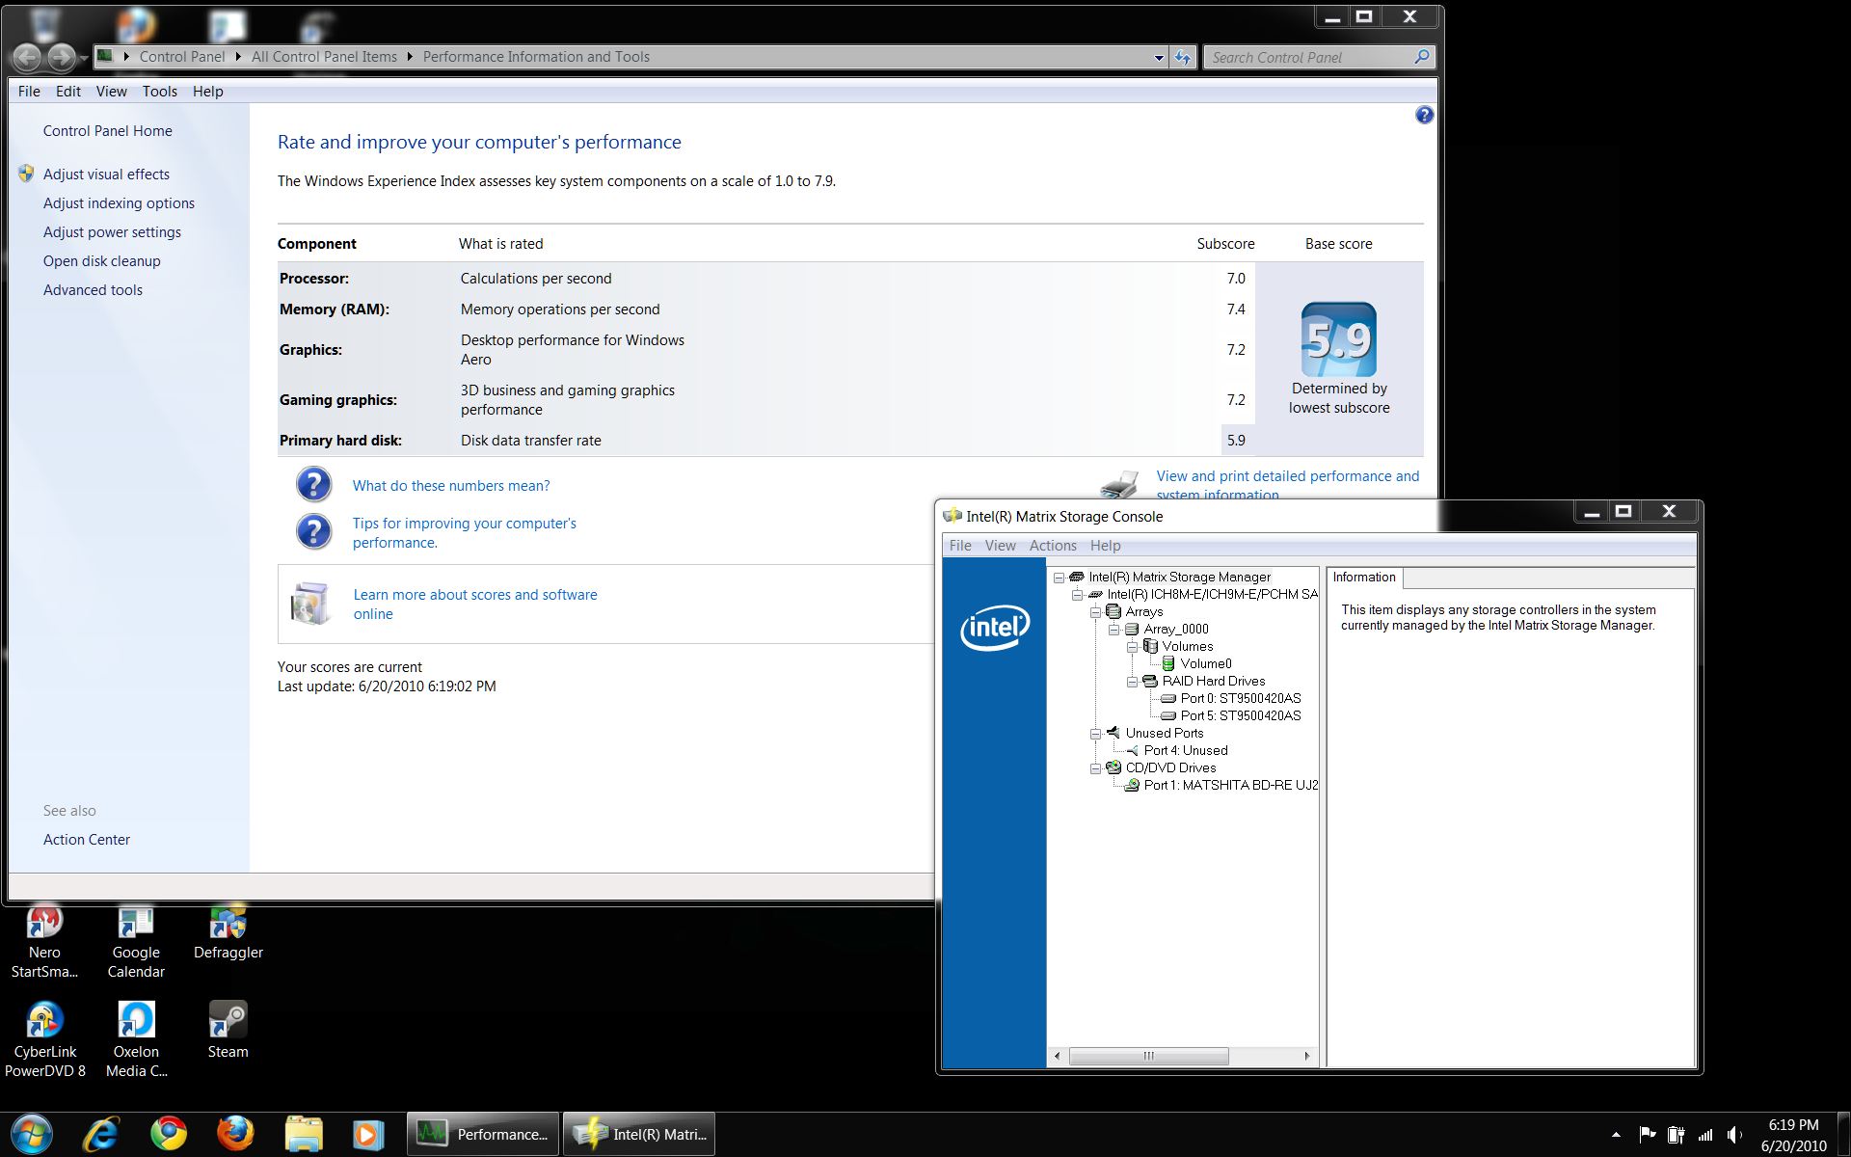Open Oxelon Media Converter desktop icon
The height and width of the screenshot is (1157, 1851).
[x=136, y=1039]
